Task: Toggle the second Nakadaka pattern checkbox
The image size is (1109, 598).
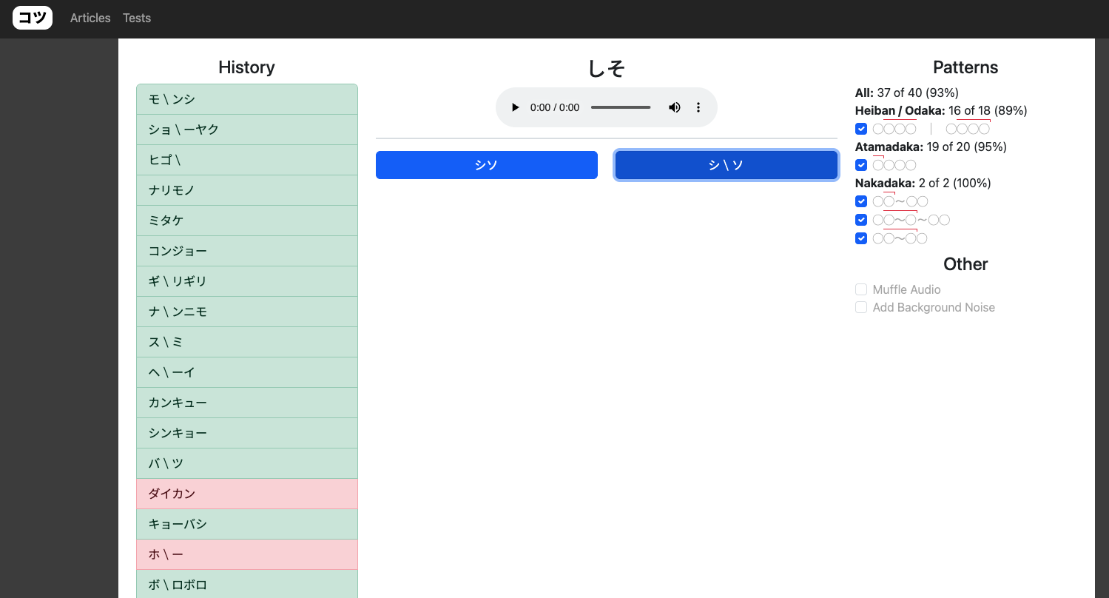Action: 861,220
